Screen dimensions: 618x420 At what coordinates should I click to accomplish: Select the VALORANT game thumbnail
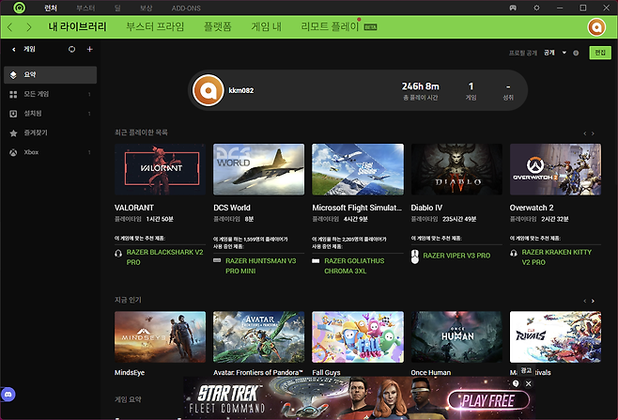(159, 169)
